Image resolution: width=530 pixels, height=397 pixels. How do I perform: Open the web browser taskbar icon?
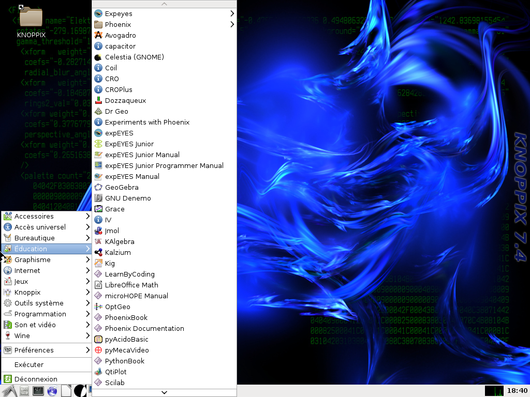click(52, 391)
